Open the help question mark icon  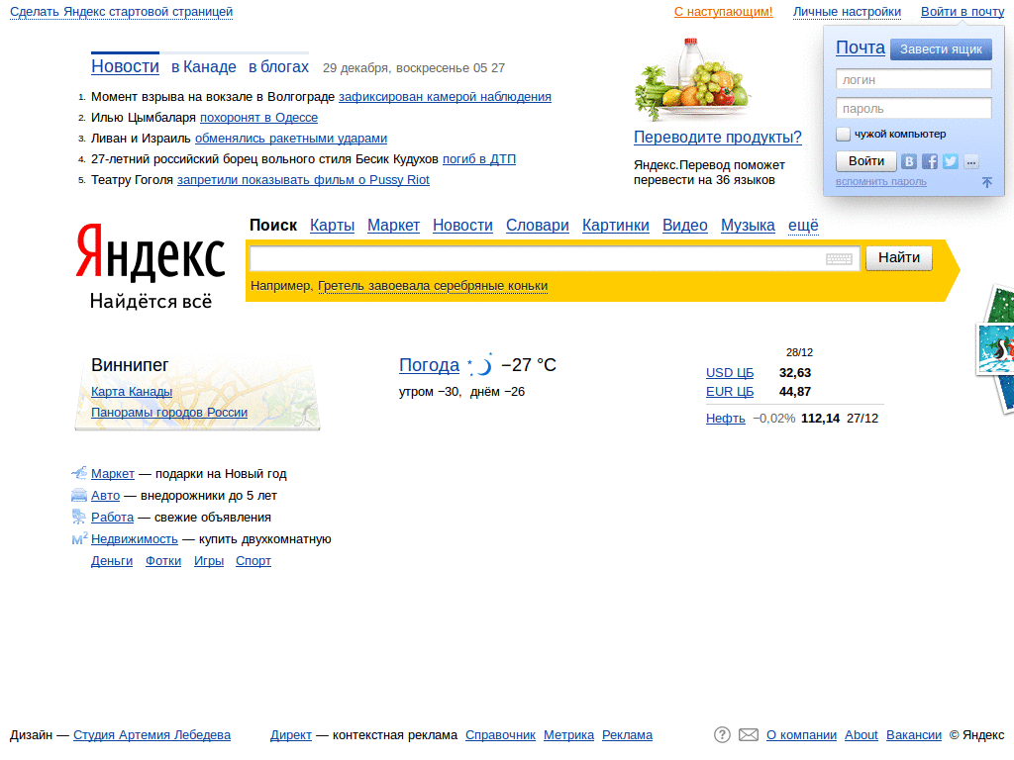pyautogui.click(x=722, y=735)
